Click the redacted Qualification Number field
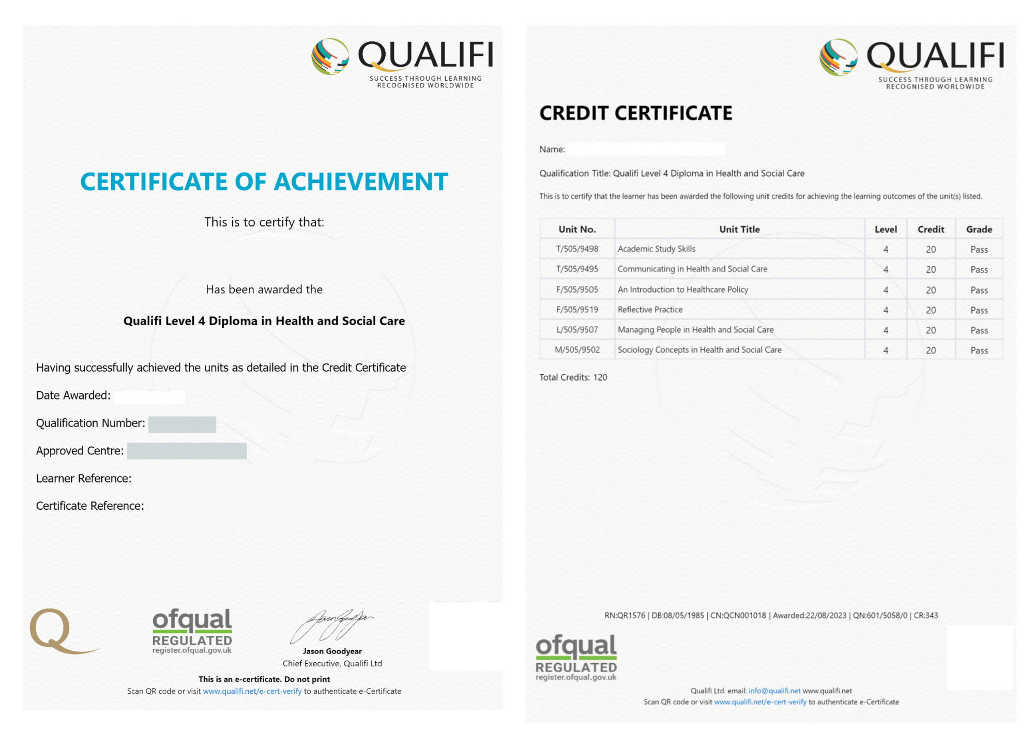Screen dimensions: 1034x731 (x=182, y=424)
